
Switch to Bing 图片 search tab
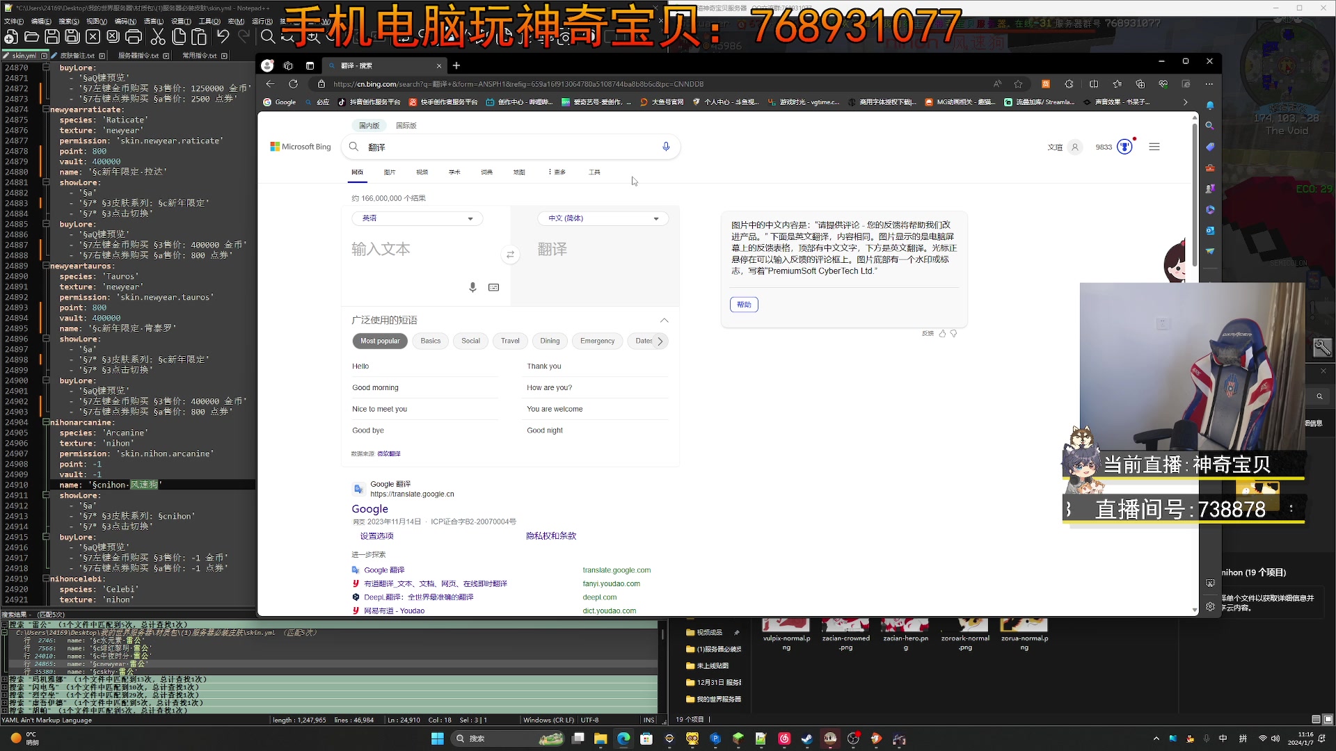point(390,172)
